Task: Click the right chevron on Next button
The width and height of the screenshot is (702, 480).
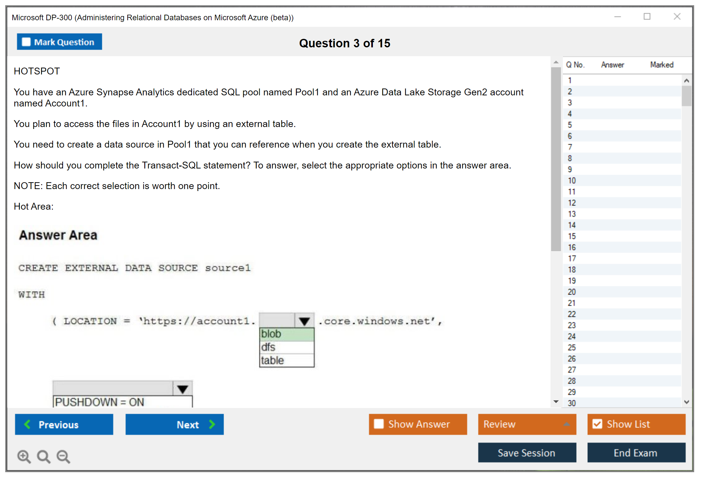Action: (x=212, y=424)
